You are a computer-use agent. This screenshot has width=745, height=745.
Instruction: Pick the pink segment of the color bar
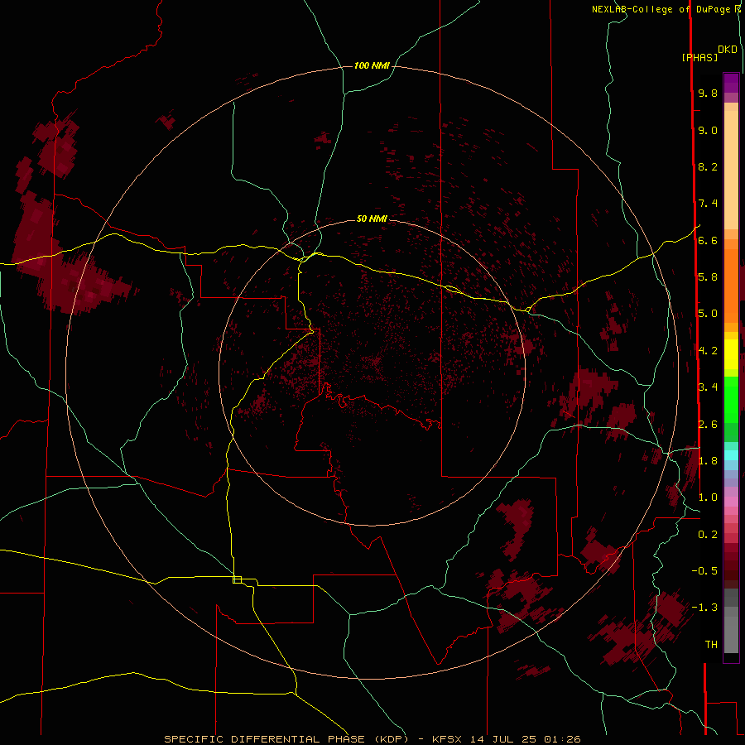click(731, 502)
